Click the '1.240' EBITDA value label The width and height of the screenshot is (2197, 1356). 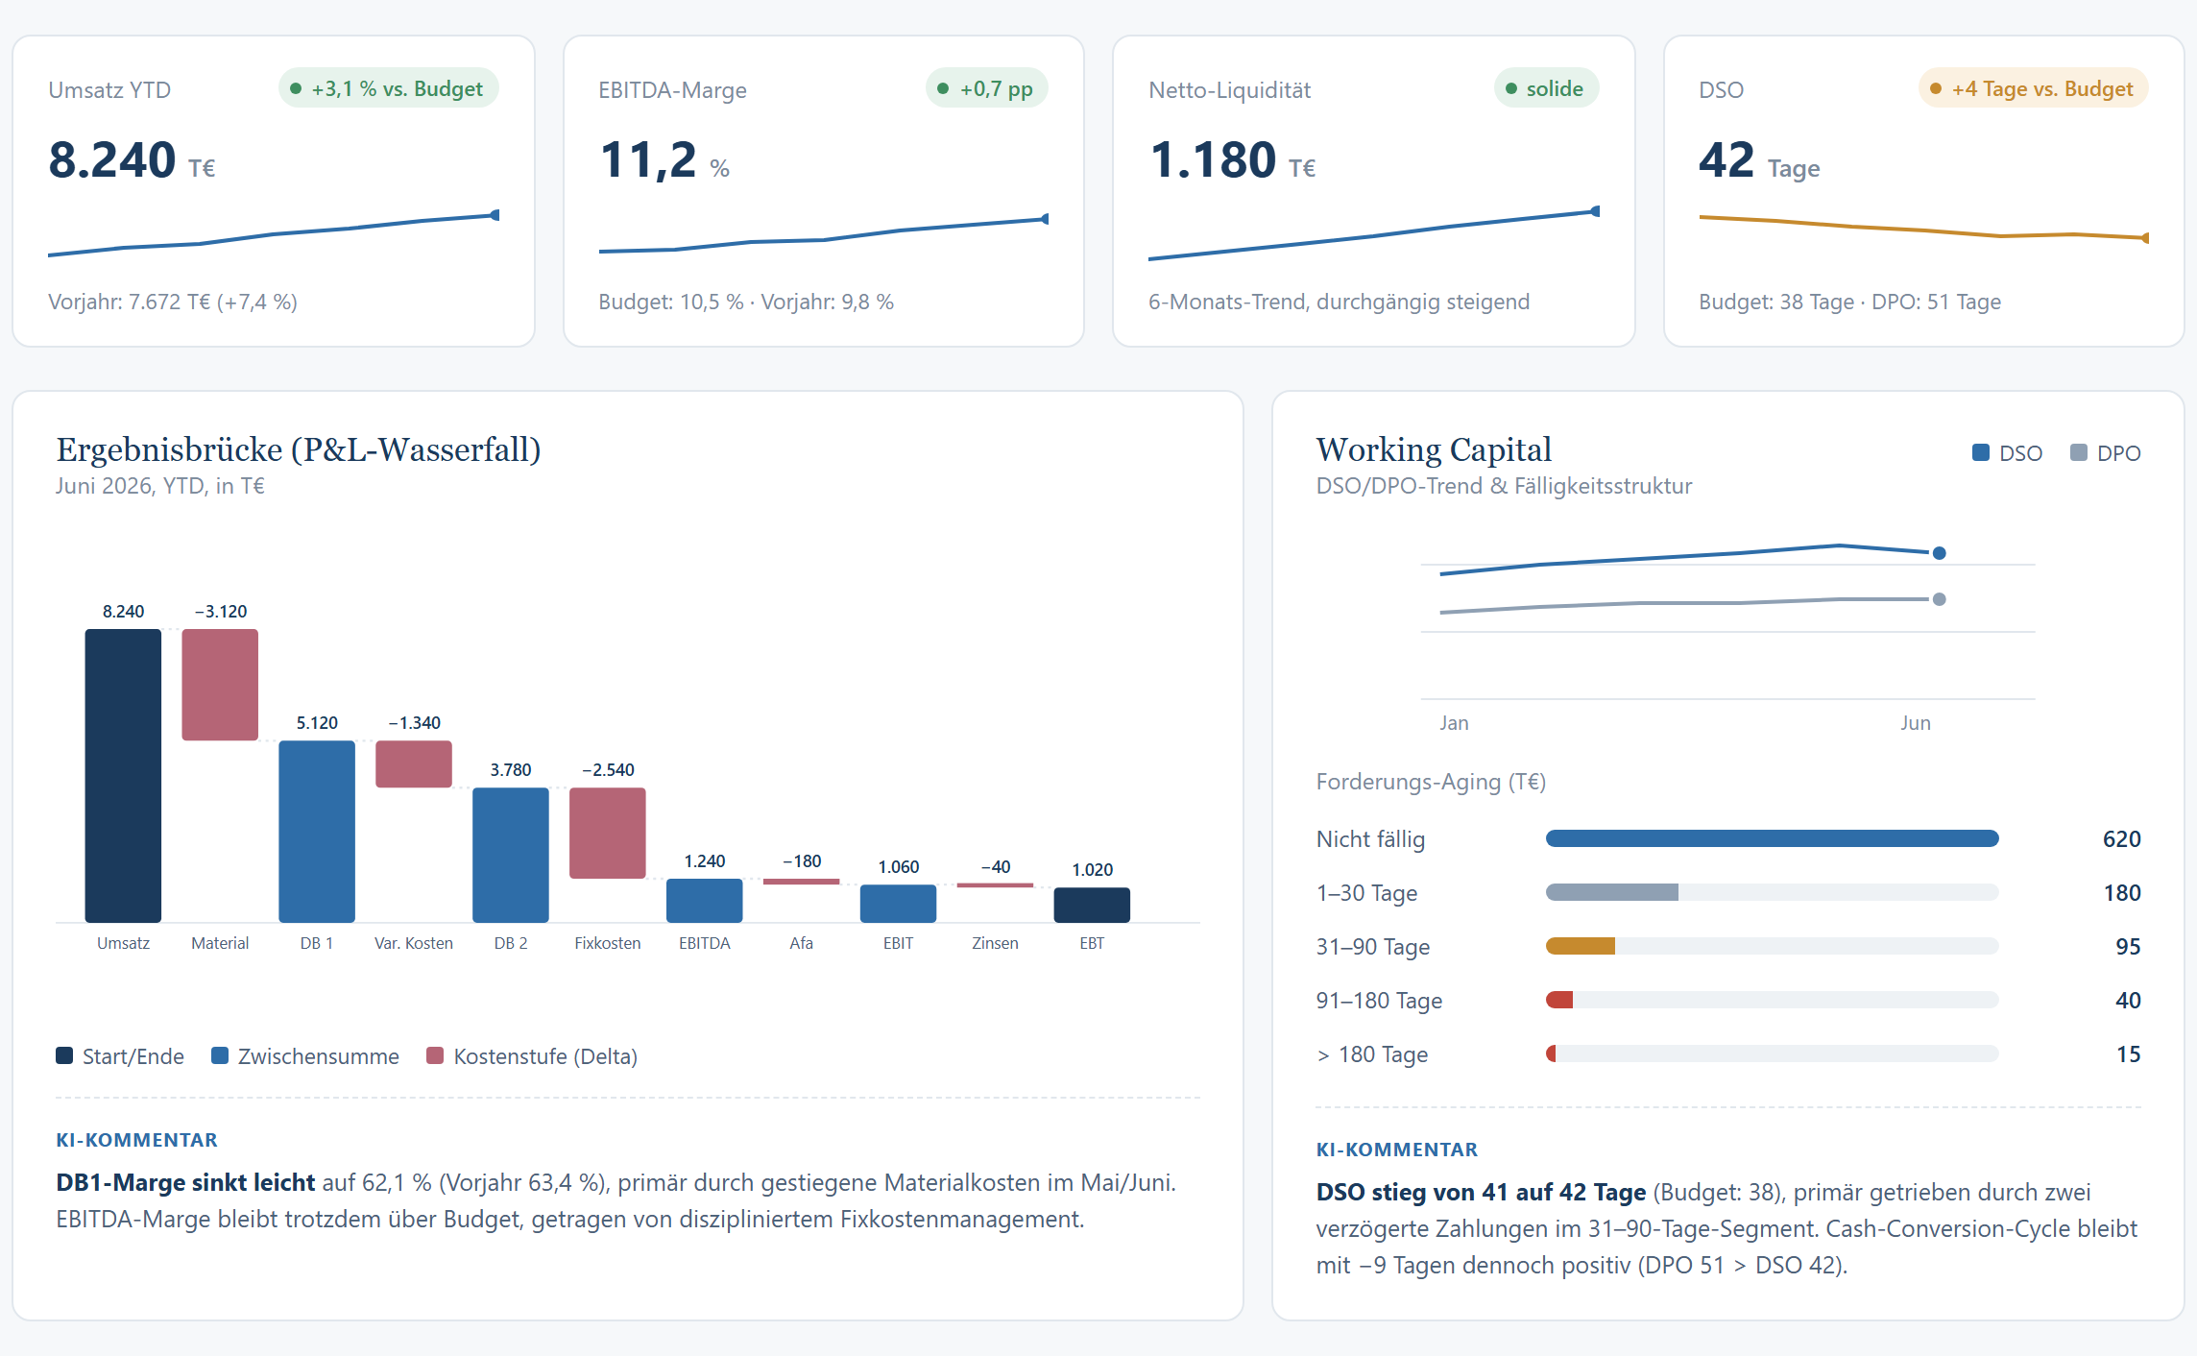(705, 861)
